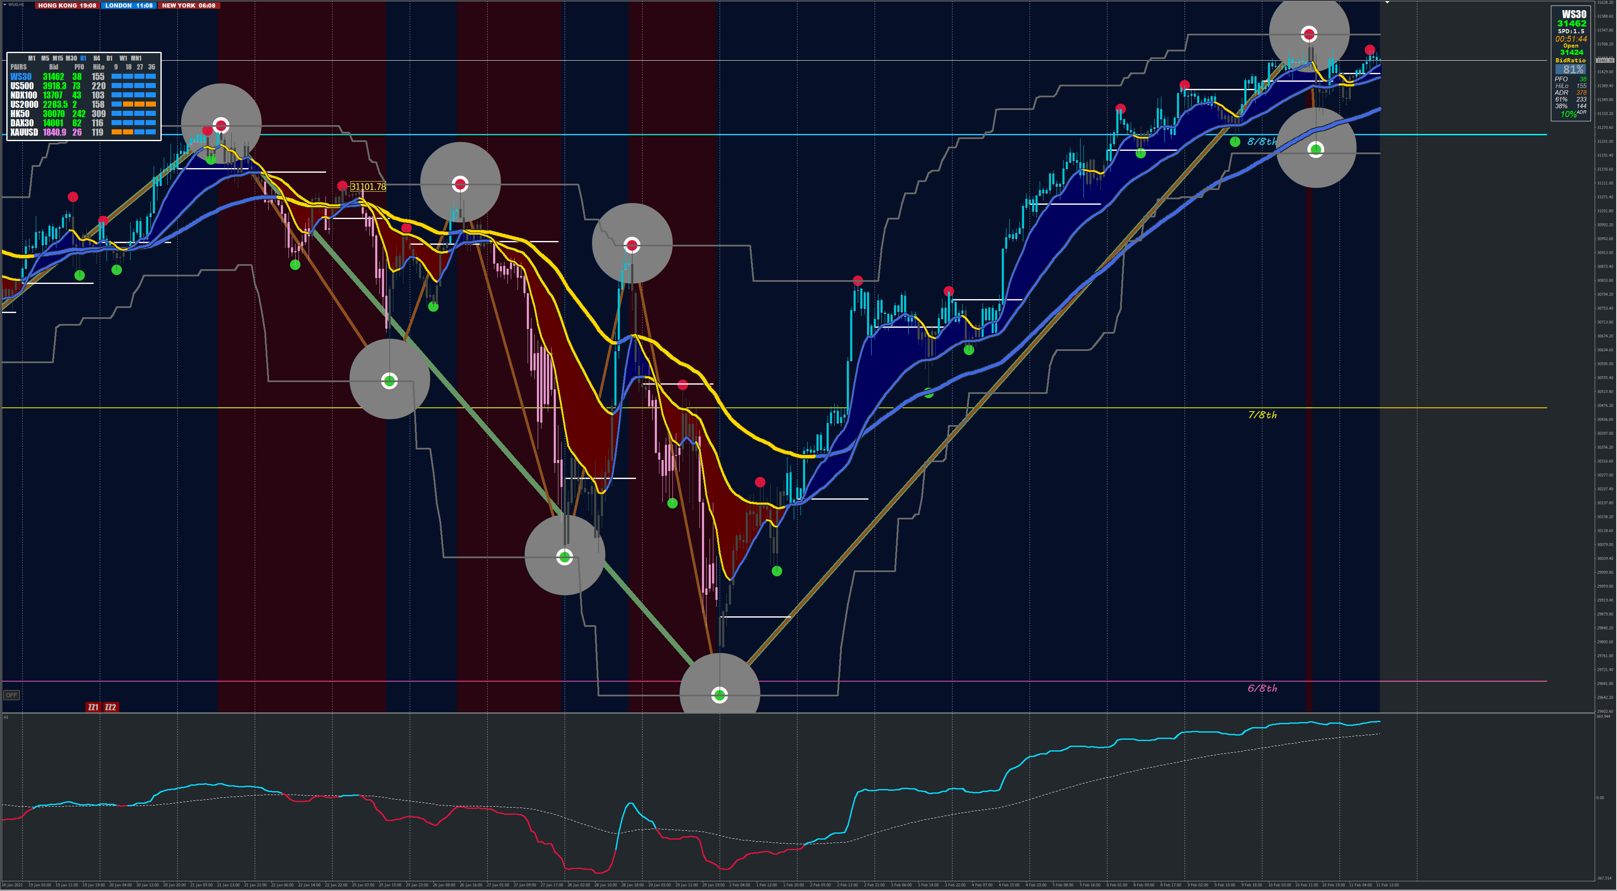Image resolution: width=1617 pixels, height=891 pixels.
Task: Toggle the ZZ2 zigzag button
Action: [110, 707]
